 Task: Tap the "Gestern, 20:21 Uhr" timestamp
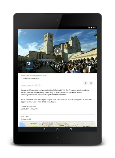tap(27, 85)
